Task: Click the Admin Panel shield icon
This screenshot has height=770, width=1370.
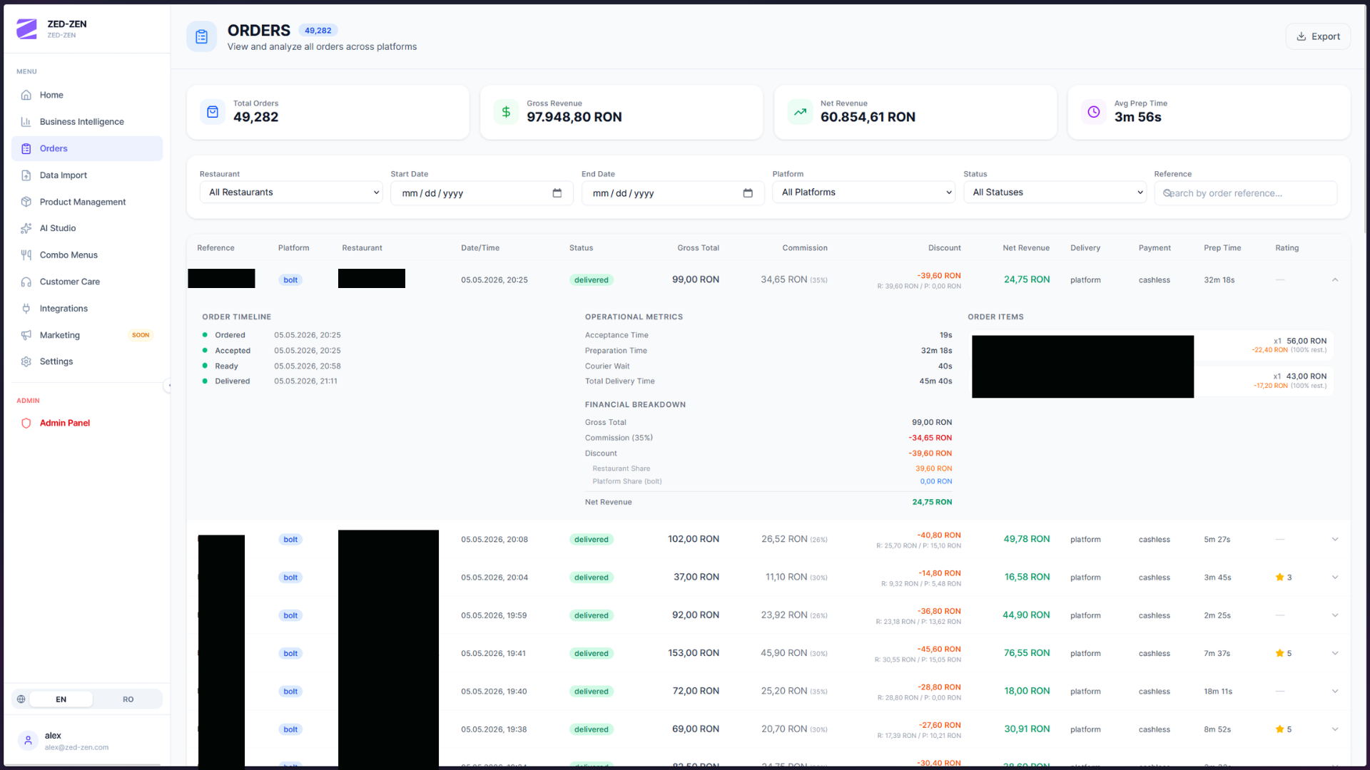Action: [26, 423]
